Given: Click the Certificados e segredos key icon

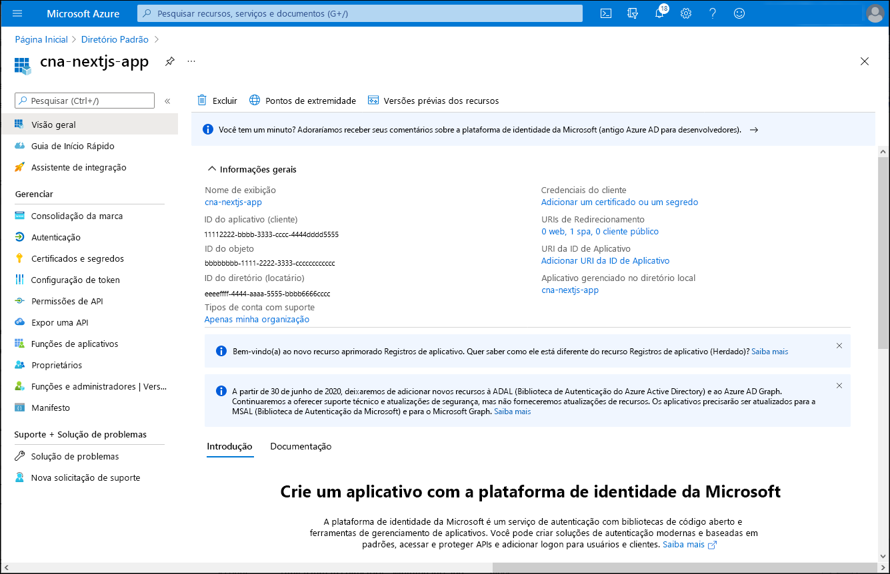Looking at the screenshot, I should (19, 258).
